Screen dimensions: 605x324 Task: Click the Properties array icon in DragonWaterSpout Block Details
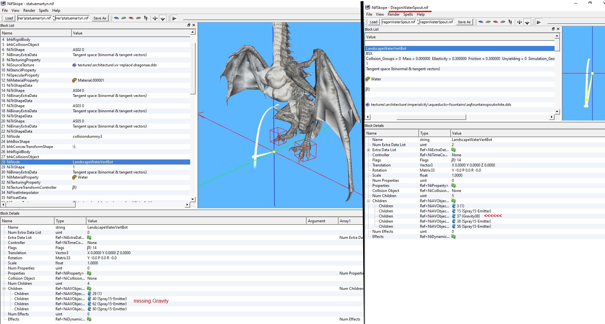454,186
